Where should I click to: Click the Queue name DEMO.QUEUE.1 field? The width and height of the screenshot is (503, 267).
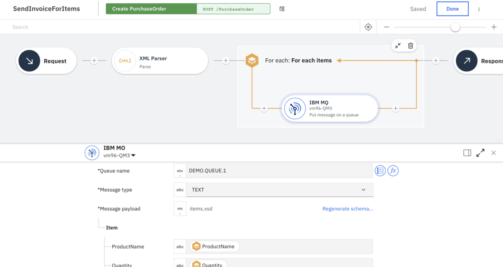click(279, 171)
